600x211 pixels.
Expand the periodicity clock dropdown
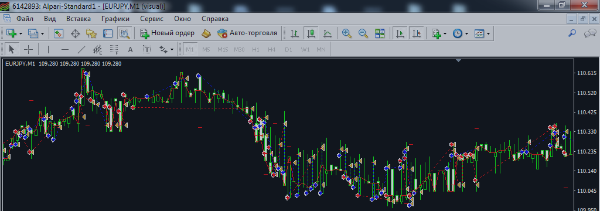[466, 33]
